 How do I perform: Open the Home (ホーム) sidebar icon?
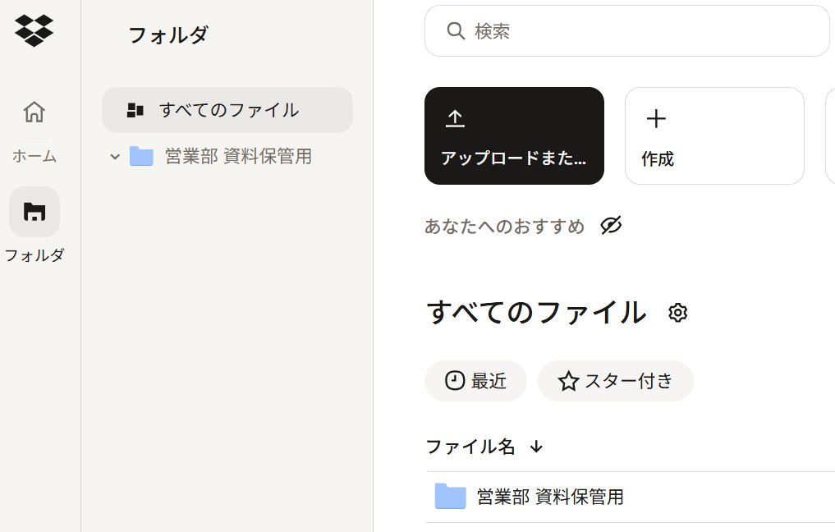34,112
